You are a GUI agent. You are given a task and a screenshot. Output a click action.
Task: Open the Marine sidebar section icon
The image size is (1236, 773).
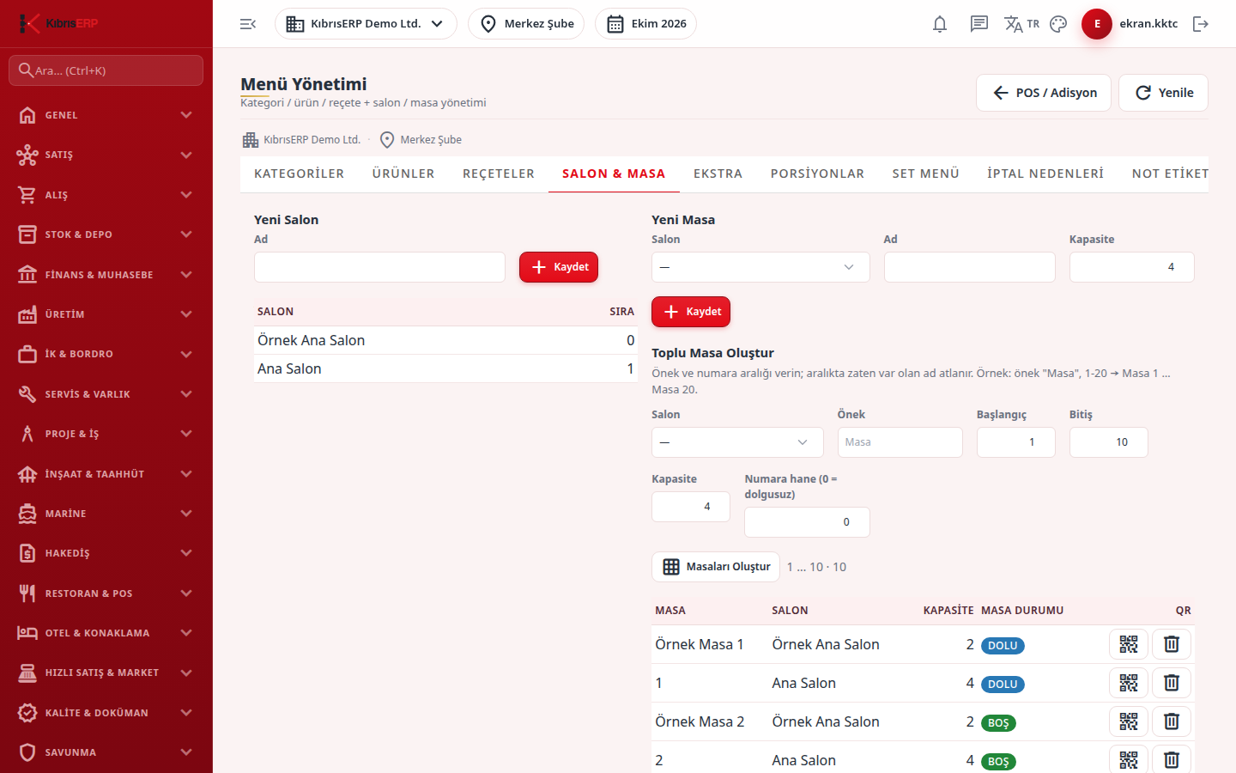coord(27,514)
